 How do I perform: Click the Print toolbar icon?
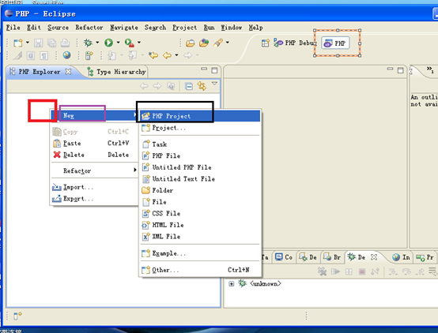(x=65, y=43)
